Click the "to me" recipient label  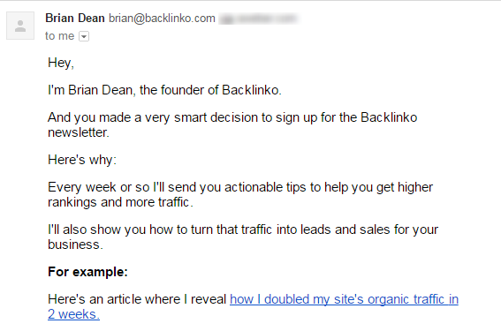point(59,36)
